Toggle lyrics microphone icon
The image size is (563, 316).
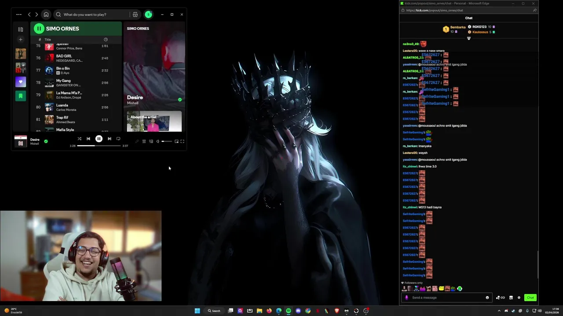click(137, 141)
